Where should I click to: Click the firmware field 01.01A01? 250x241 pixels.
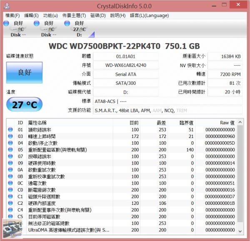tap(126, 57)
